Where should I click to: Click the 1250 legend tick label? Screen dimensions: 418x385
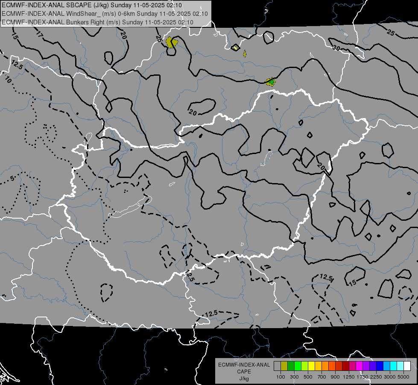coord(349,377)
